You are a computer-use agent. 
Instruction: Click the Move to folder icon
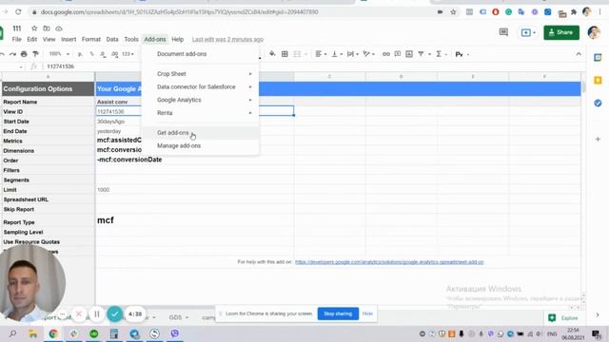[47, 28]
